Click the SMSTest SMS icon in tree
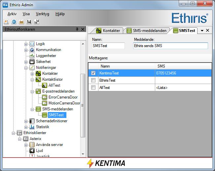Screen dimensions: 215x171 45,115
